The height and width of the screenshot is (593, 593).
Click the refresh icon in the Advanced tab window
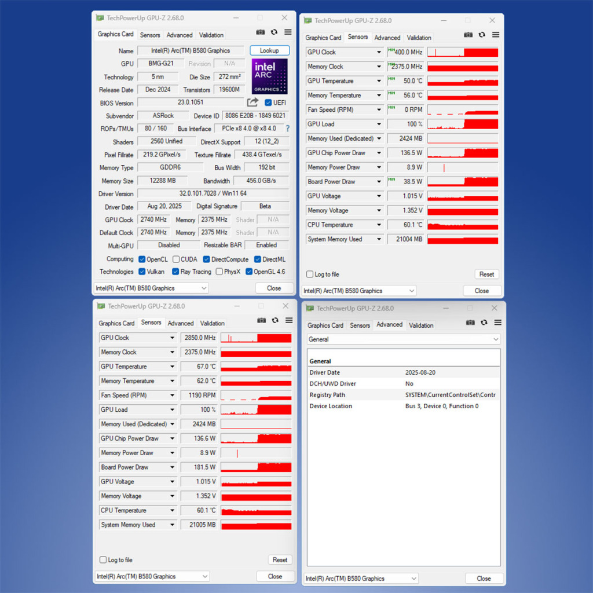click(x=484, y=323)
